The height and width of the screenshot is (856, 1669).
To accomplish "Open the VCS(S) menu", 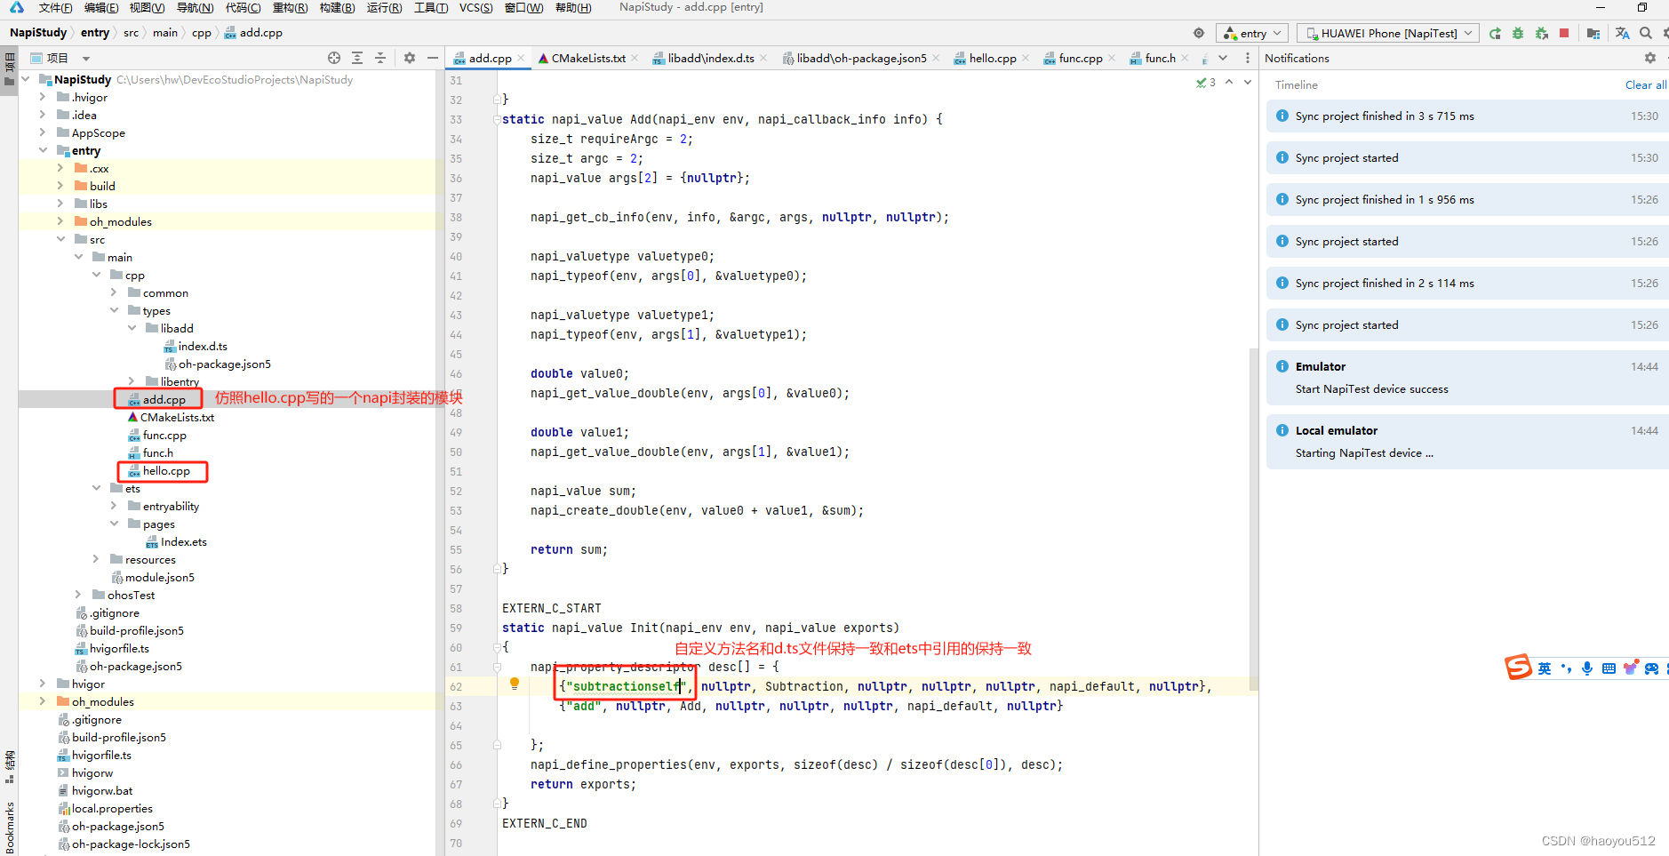I will (x=475, y=8).
